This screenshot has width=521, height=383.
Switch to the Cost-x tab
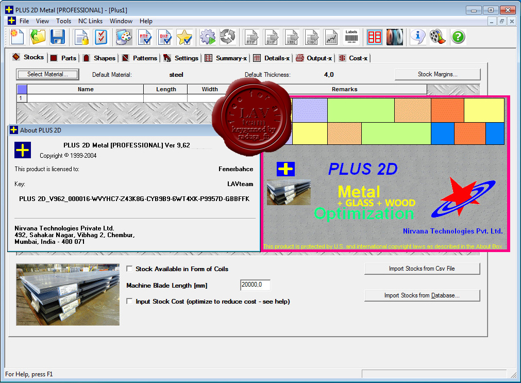353,58
